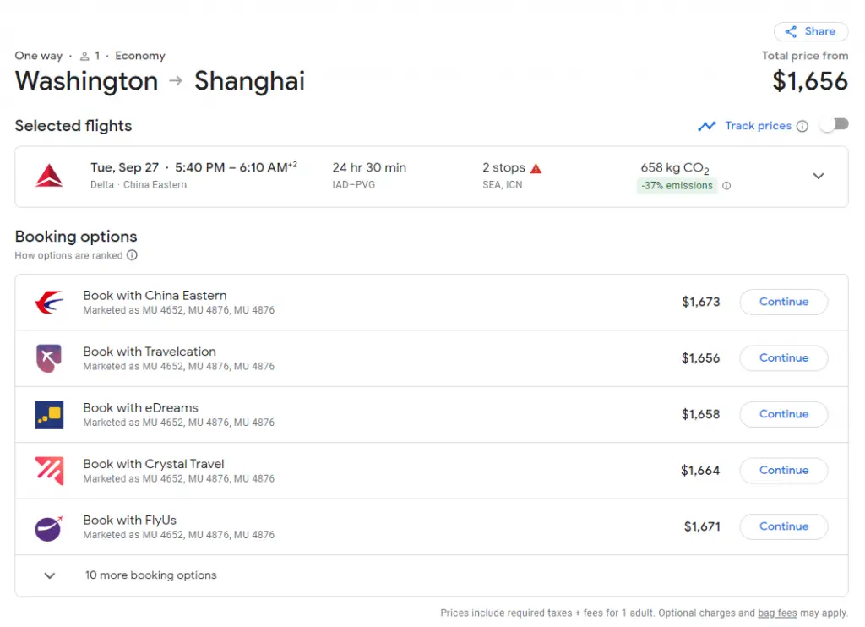Open the One way trip type selector
This screenshot has width=865, height=627.
tap(39, 56)
